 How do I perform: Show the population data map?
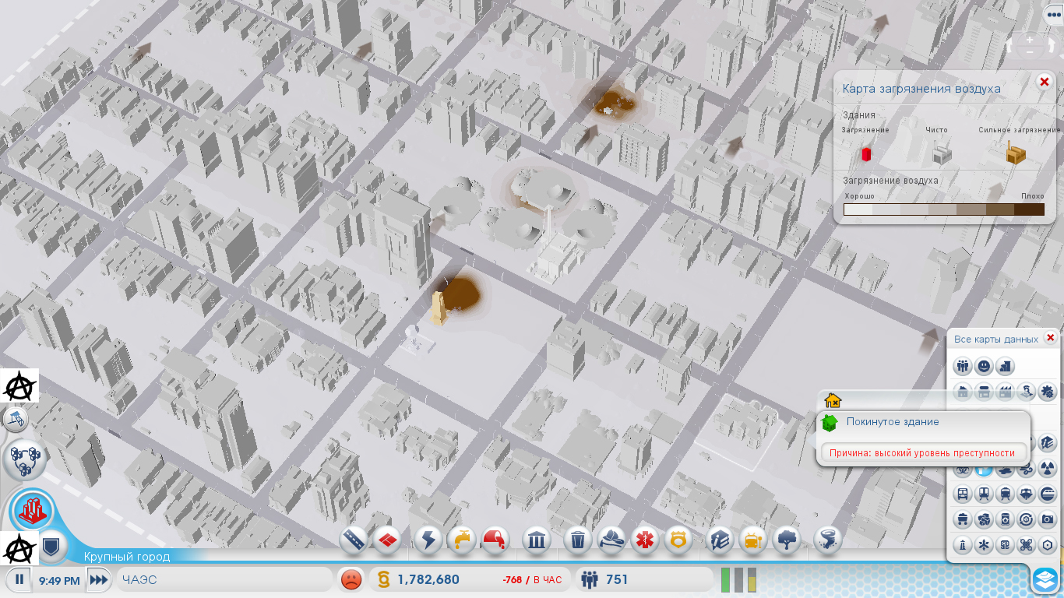963,366
